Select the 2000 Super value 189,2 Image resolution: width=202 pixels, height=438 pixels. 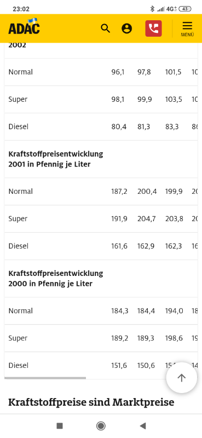(x=119, y=338)
